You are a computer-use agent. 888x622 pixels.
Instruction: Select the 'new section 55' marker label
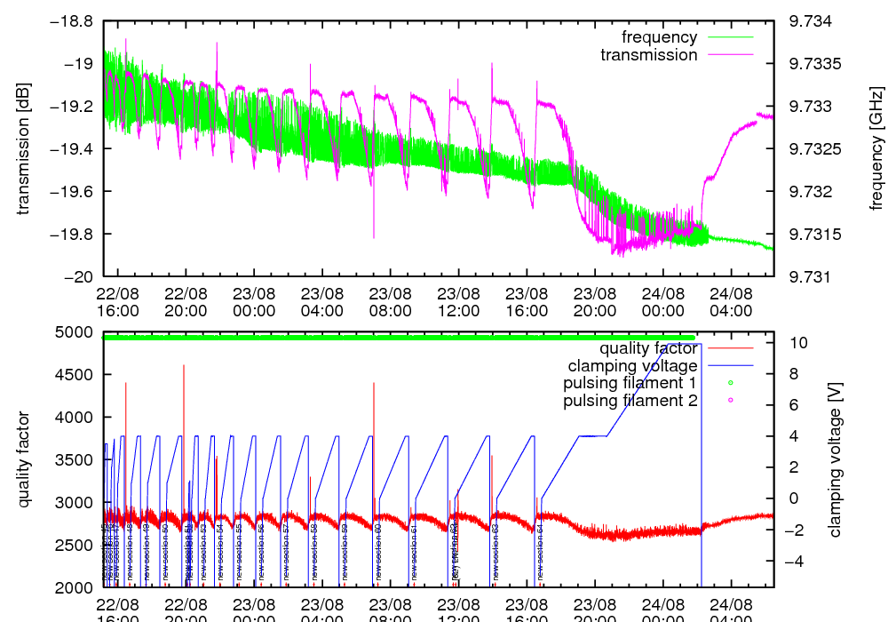click(239, 552)
